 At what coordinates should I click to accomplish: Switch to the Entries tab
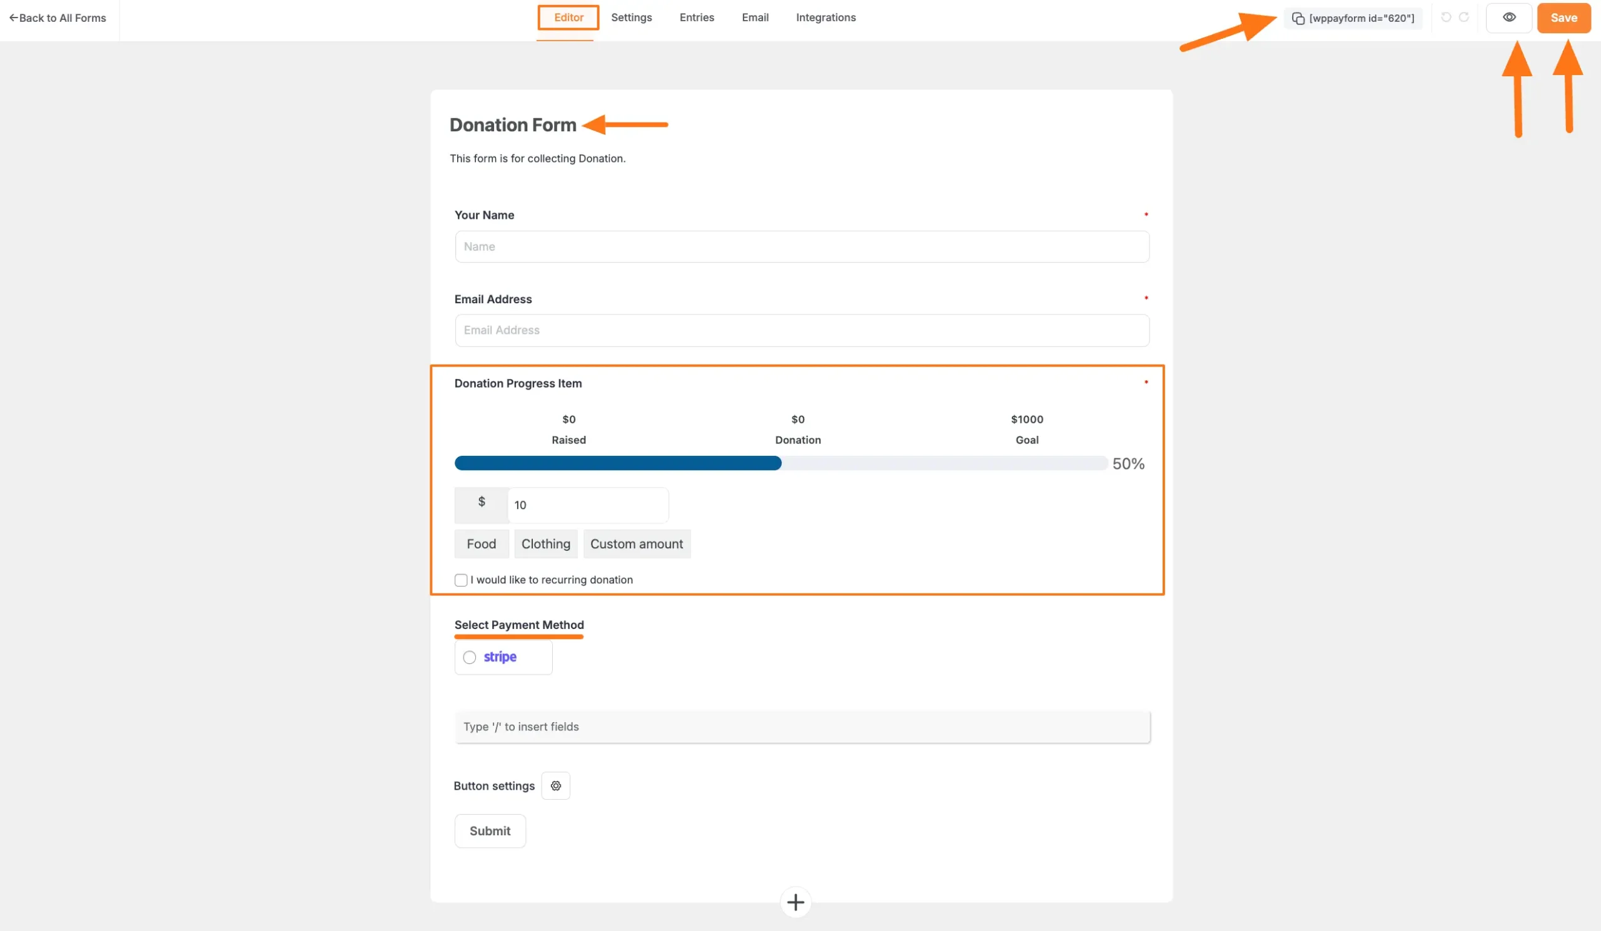click(x=696, y=18)
